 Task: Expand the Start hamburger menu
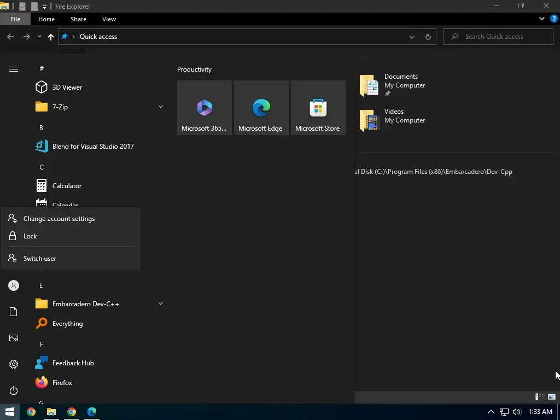tap(14, 69)
